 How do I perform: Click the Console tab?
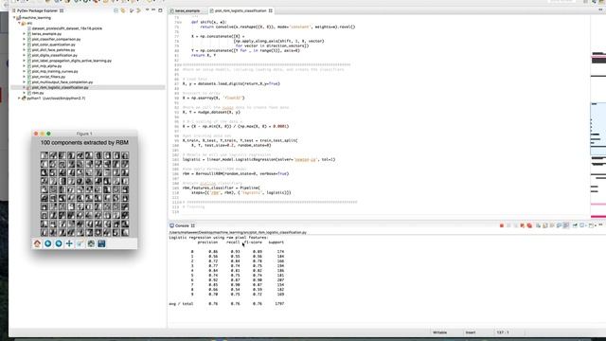tap(182, 225)
